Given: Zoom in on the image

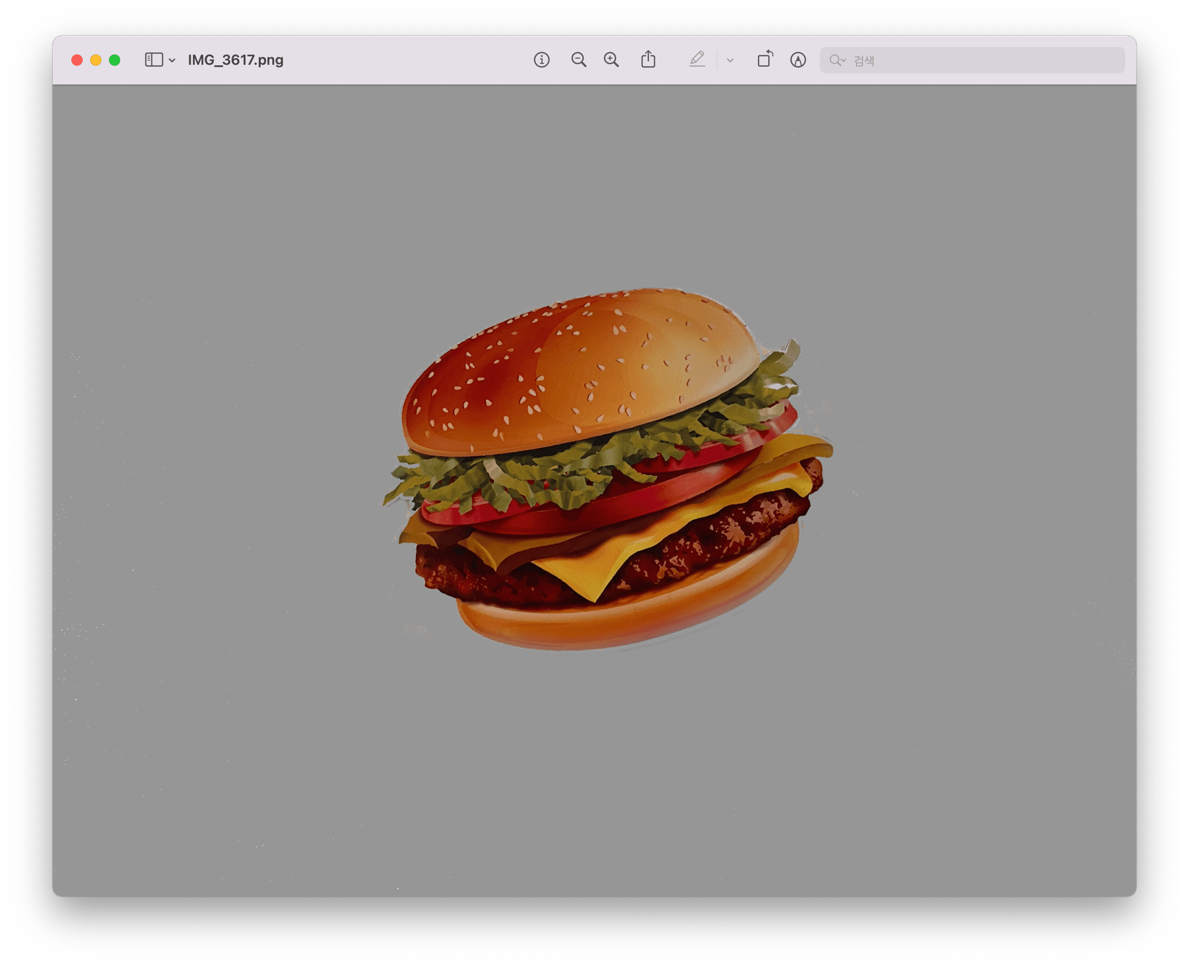Looking at the screenshot, I should tap(611, 60).
